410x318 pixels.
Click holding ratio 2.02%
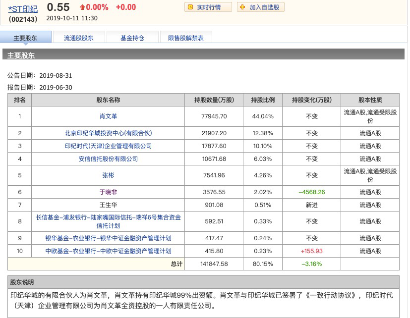click(x=263, y=192)
